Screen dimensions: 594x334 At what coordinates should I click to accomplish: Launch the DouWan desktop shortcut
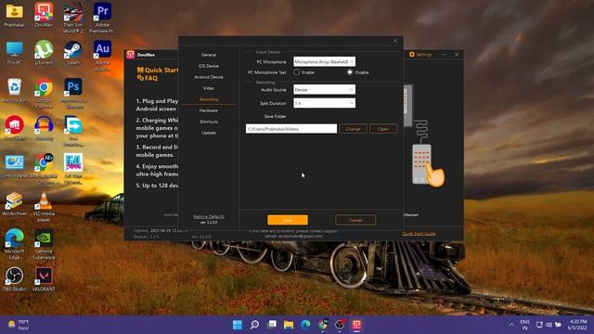click(x=44, y=15)
